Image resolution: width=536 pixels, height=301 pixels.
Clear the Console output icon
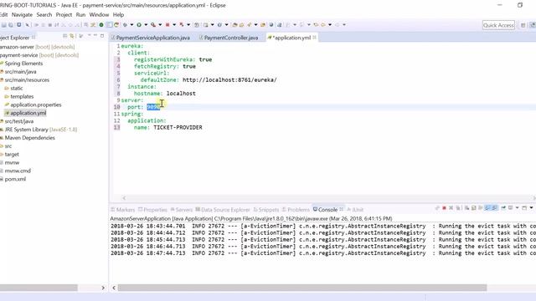click(467, 208)
